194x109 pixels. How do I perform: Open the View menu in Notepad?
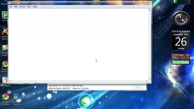[29, 7]
